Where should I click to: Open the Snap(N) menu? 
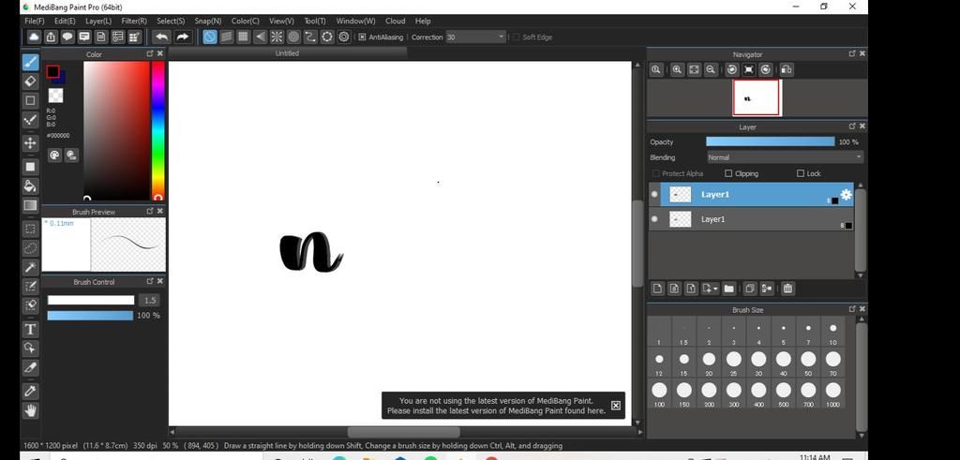coord(208,21)
